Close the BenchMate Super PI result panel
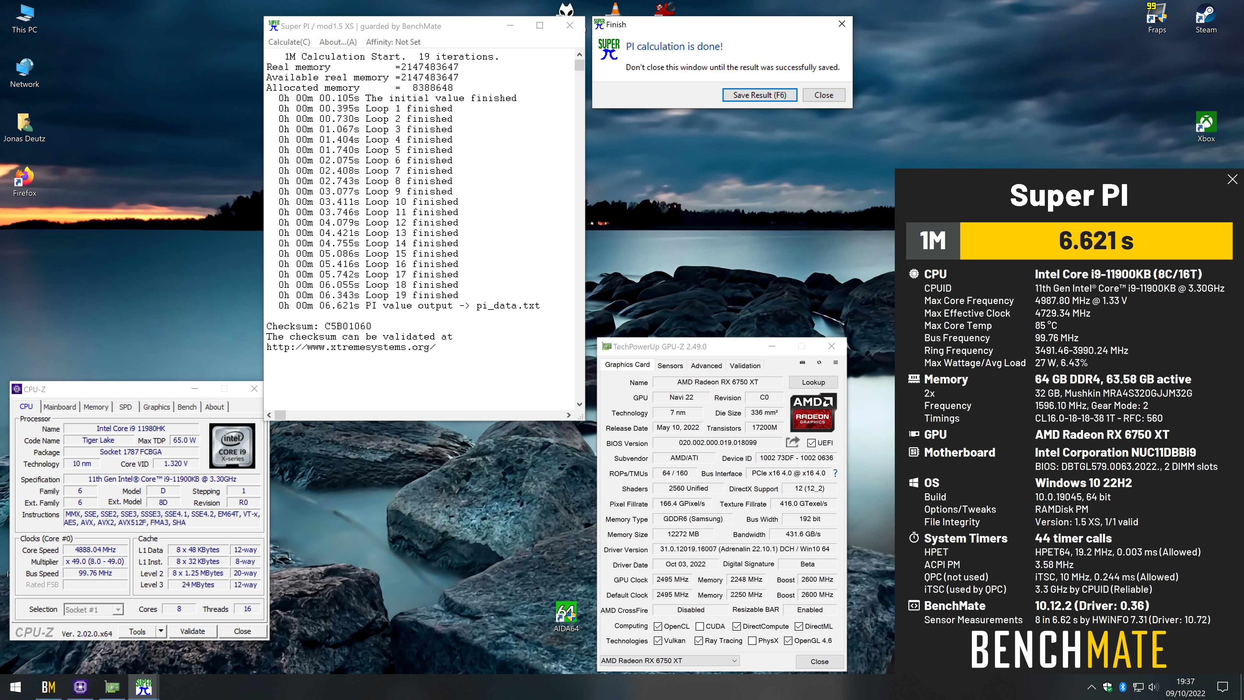This screenshot has height=700, width=1244. pyautogui.click(x=1232, y=179)
